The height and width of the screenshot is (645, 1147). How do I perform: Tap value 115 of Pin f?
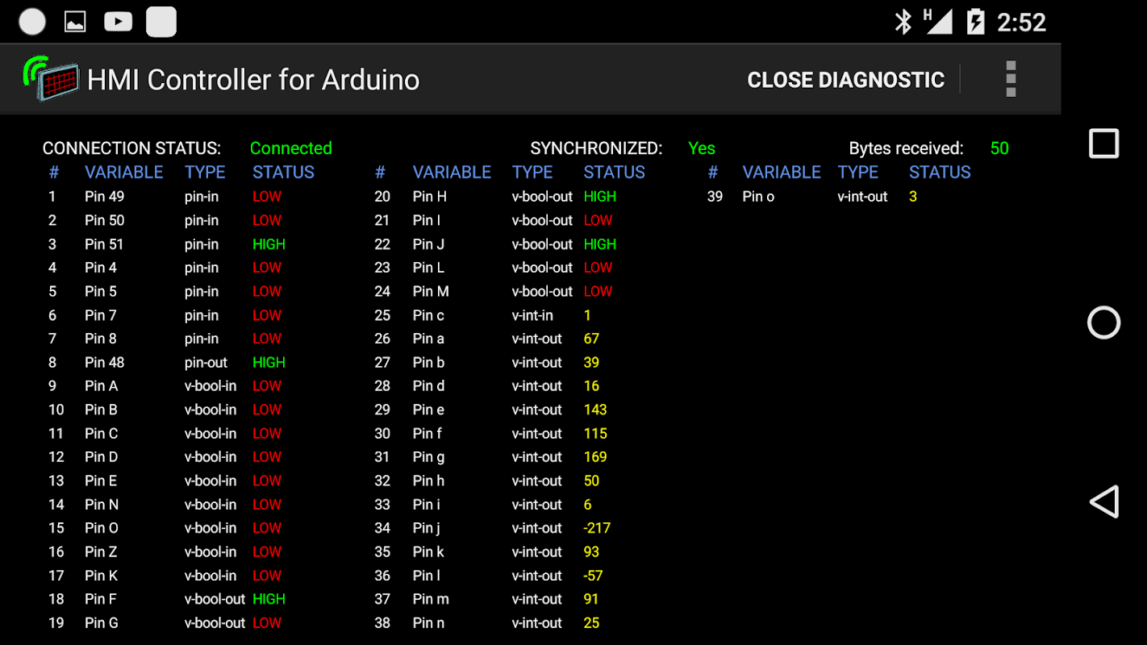595,434
